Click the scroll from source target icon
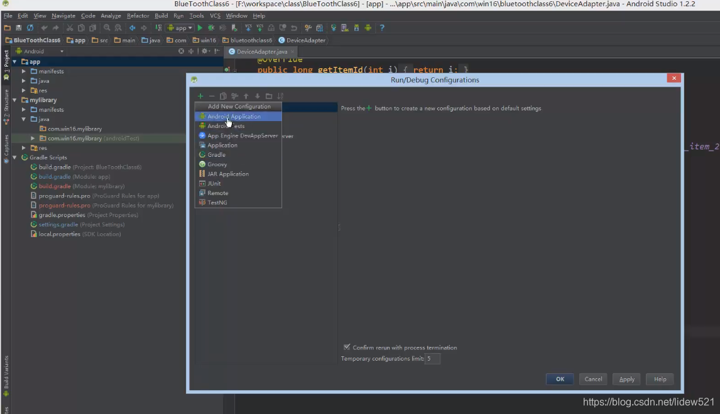This screenshot has width=720, height=414. pyautogui.click(x=181, y=51)
